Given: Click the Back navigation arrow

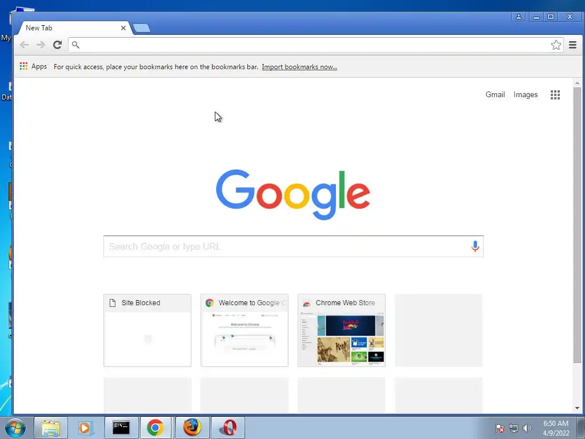Looking at the screenshot, I should click(x=24, y=45).
